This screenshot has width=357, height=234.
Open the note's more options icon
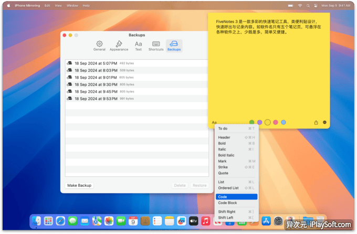(324, 122)
